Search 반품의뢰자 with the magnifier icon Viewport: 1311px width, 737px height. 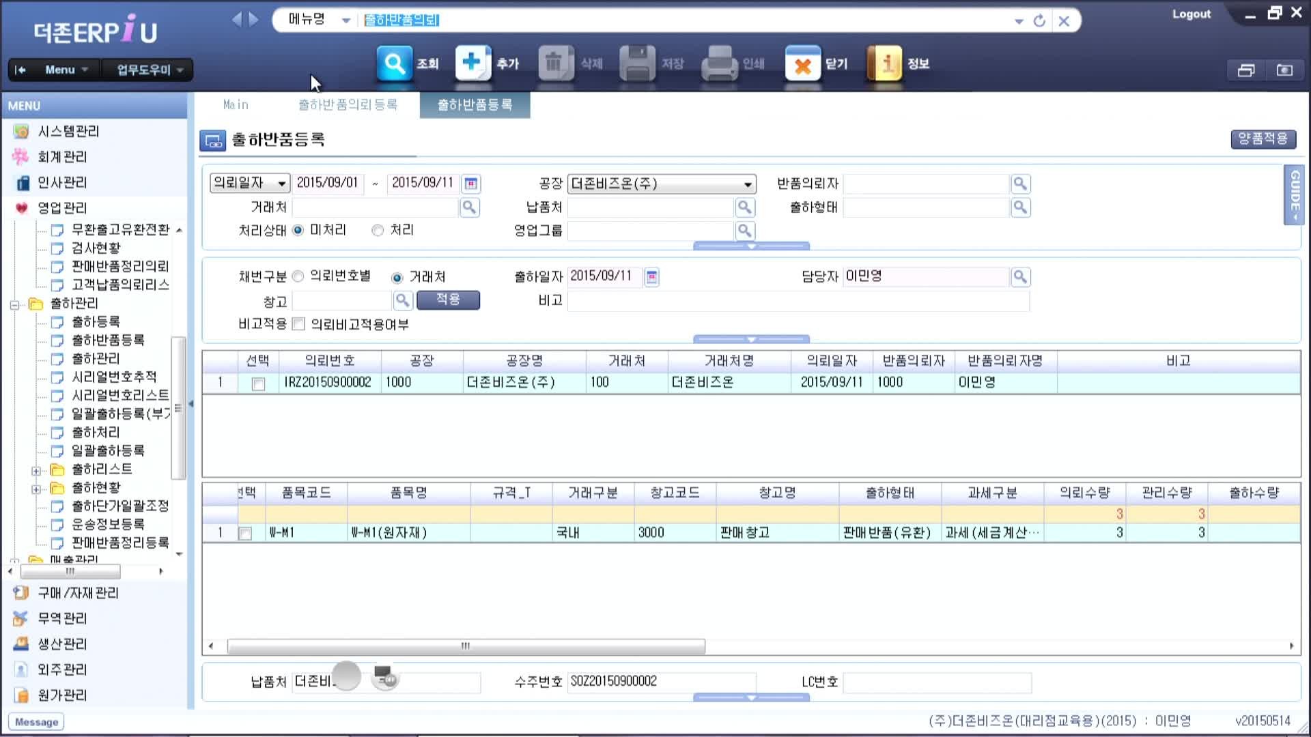[x=1020, y=184]
